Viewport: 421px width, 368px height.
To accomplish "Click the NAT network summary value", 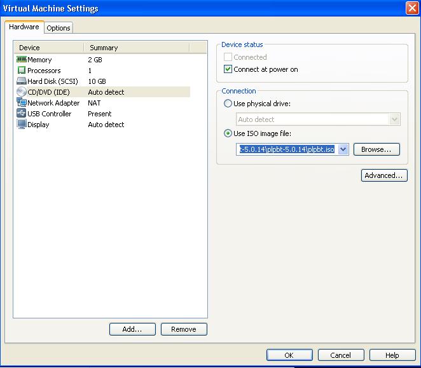I will tap(94, 103).
